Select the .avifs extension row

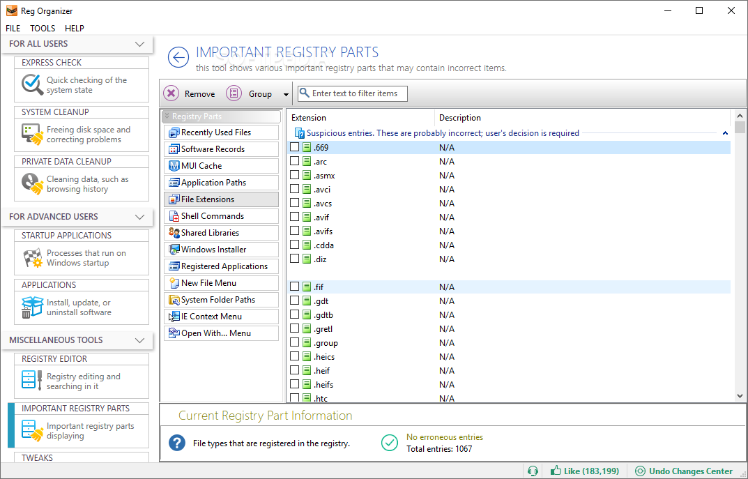coord(508,231)
